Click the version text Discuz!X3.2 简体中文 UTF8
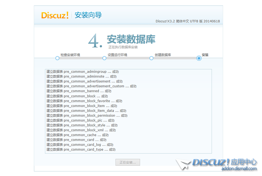The height and width of the screenshot is (176, 262). click(188, 21)
